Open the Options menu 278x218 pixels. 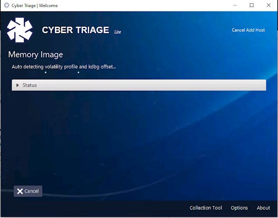click(239, 208)
